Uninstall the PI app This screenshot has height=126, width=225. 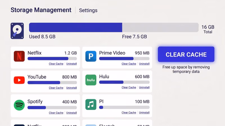[x=144, y=113]
